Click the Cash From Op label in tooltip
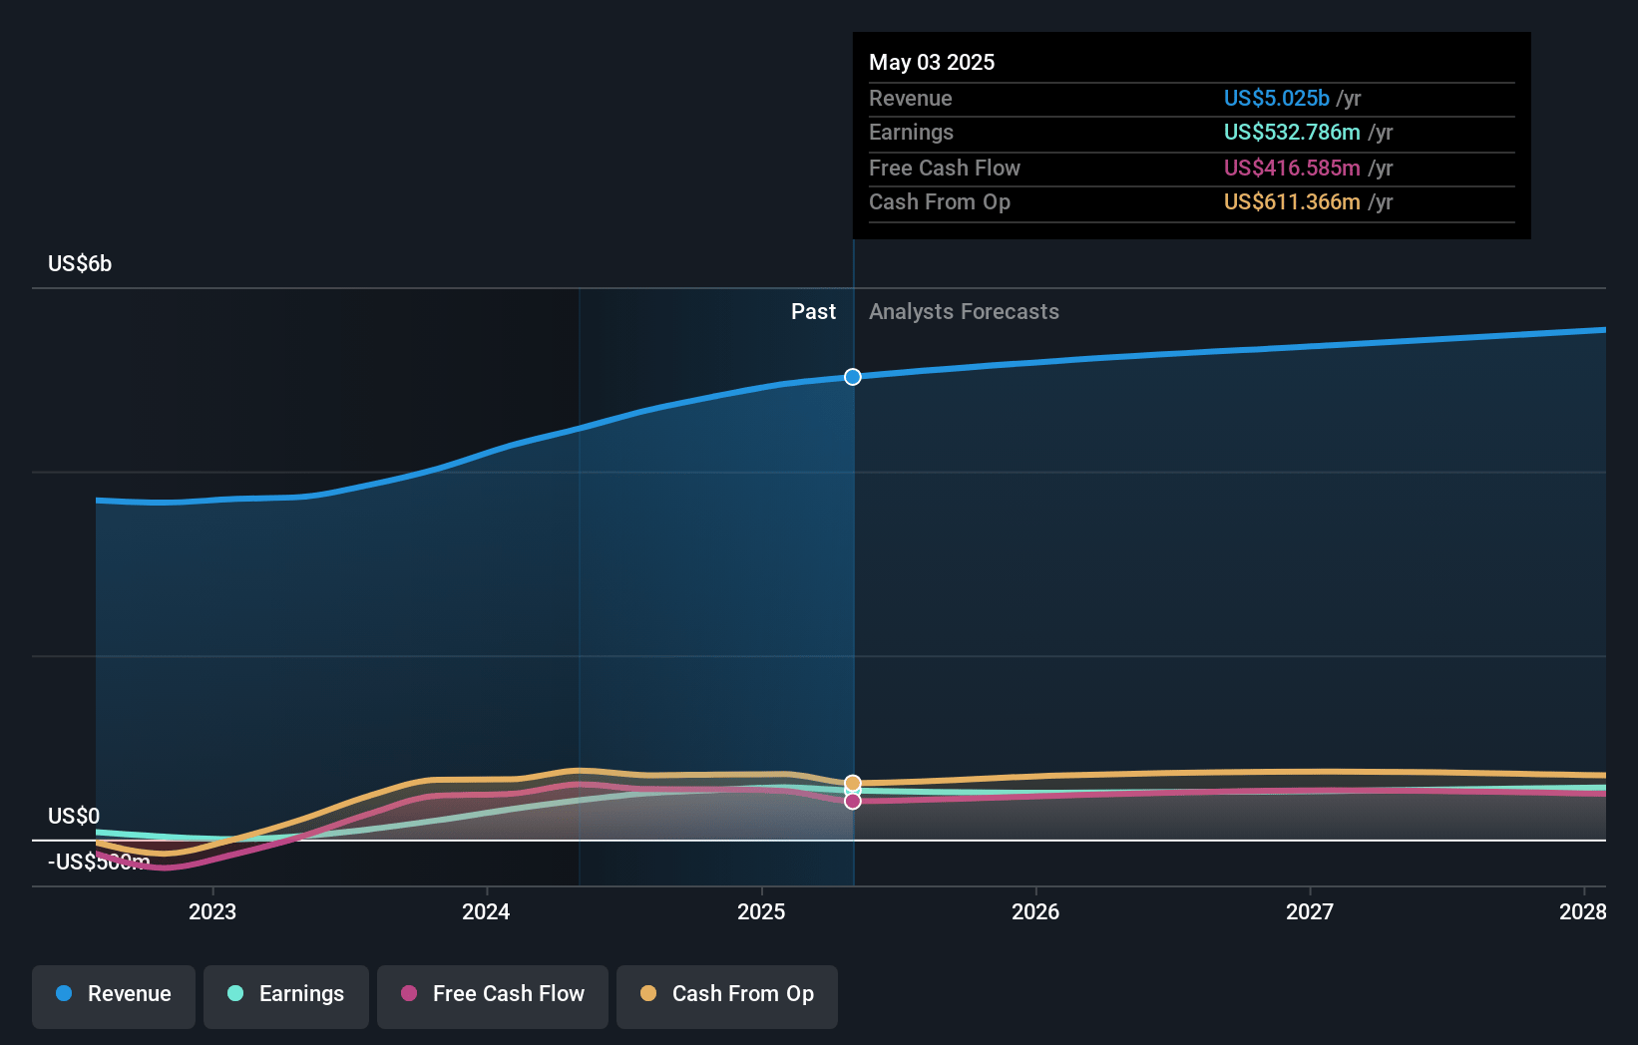 (x=939, y=201)
